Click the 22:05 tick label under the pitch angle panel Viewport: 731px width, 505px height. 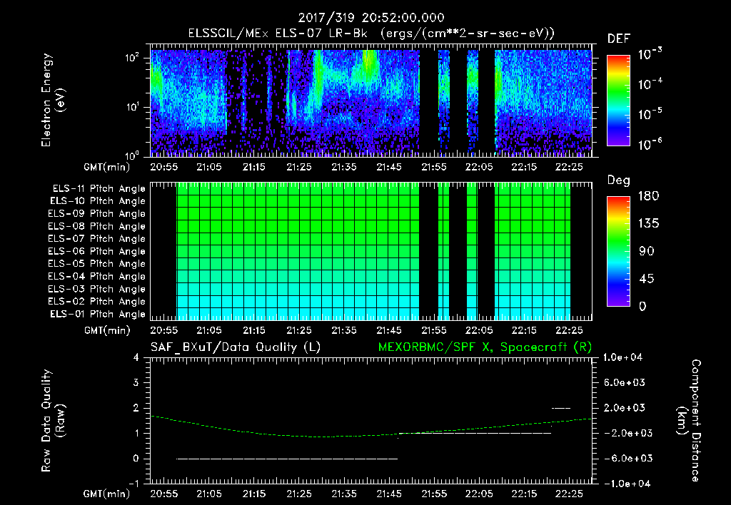pos(479,331)
